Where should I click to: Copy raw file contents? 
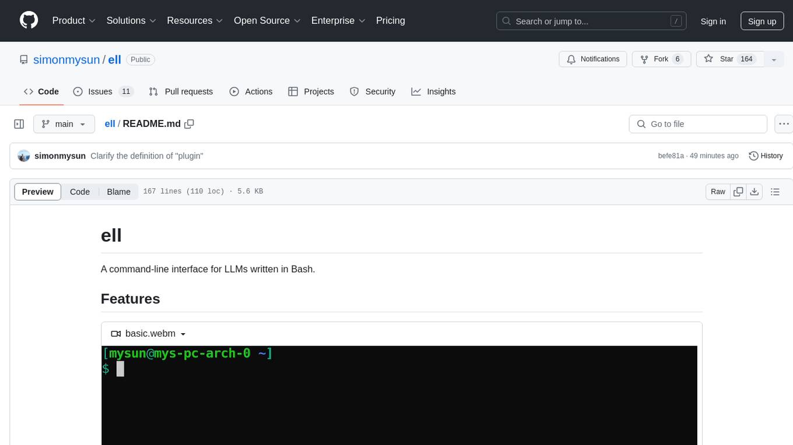tap(738, 192)
